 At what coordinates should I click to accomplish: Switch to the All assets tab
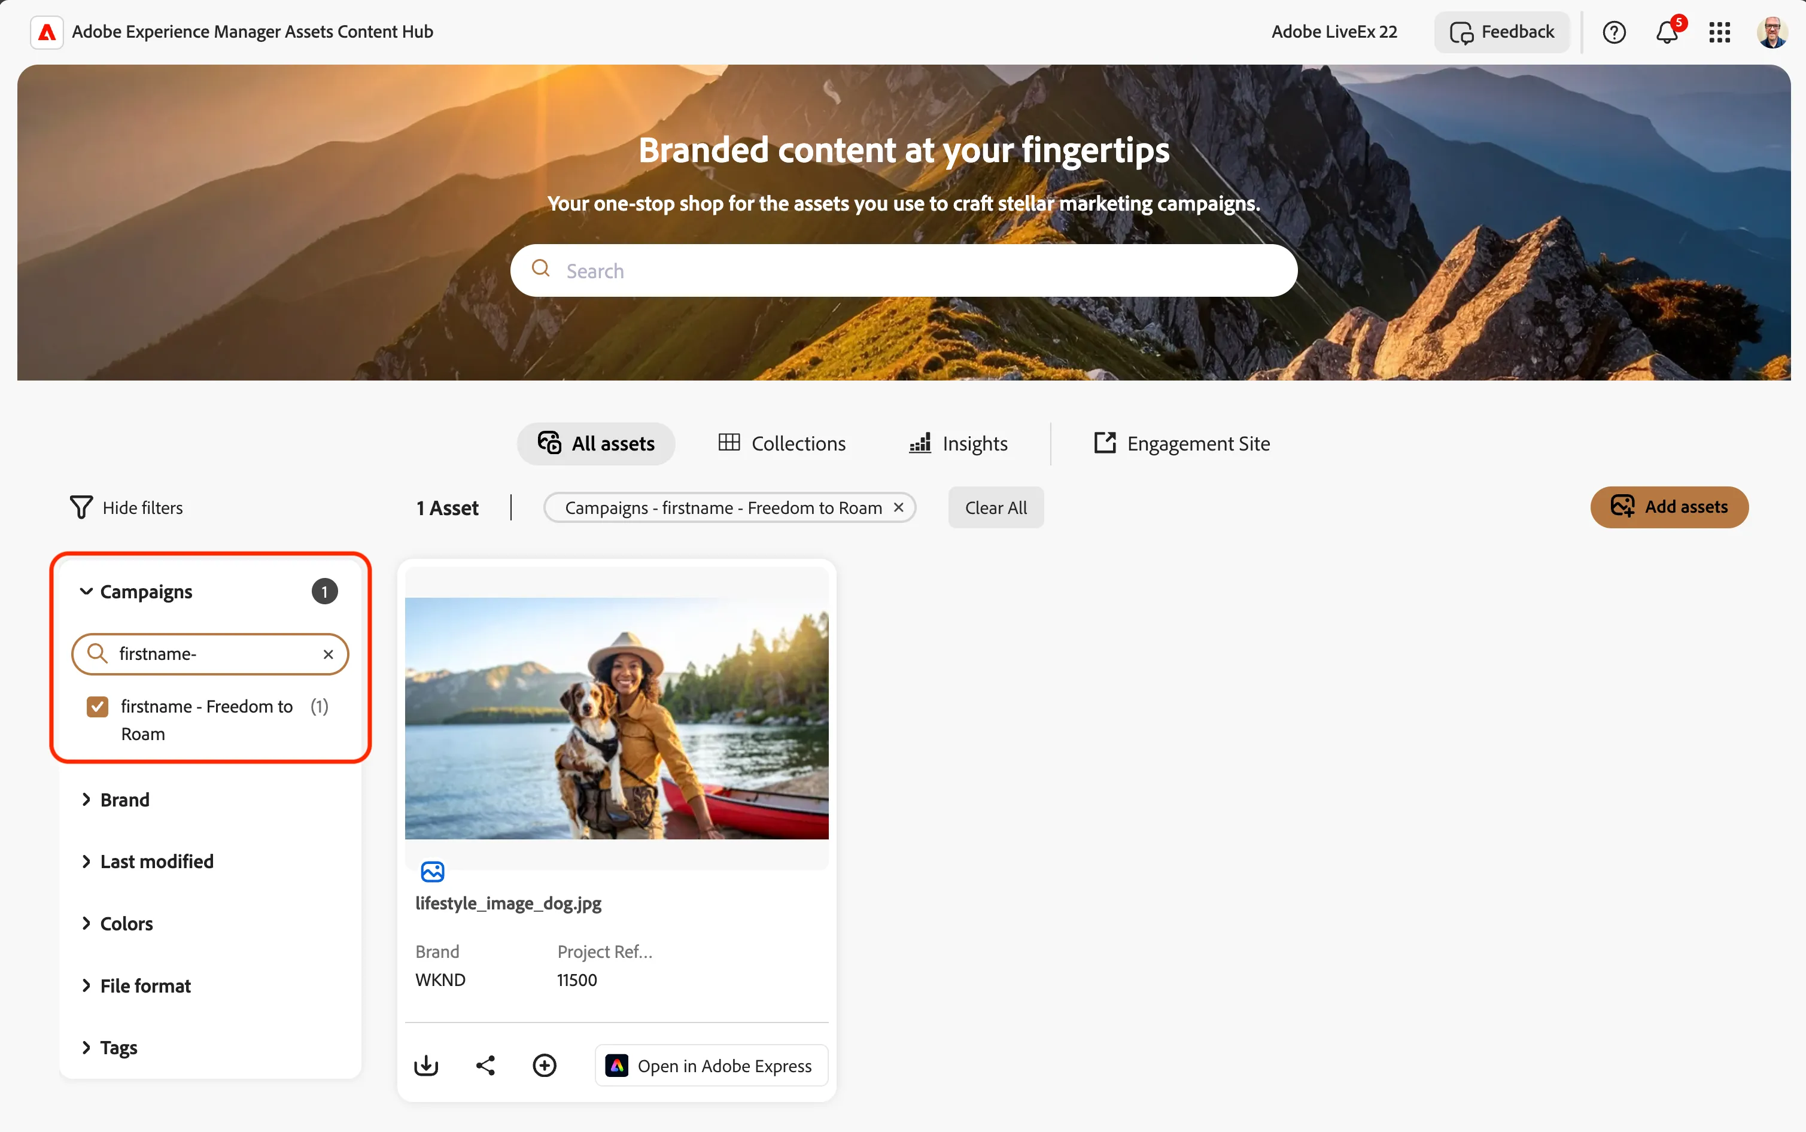tap(596, 444)
